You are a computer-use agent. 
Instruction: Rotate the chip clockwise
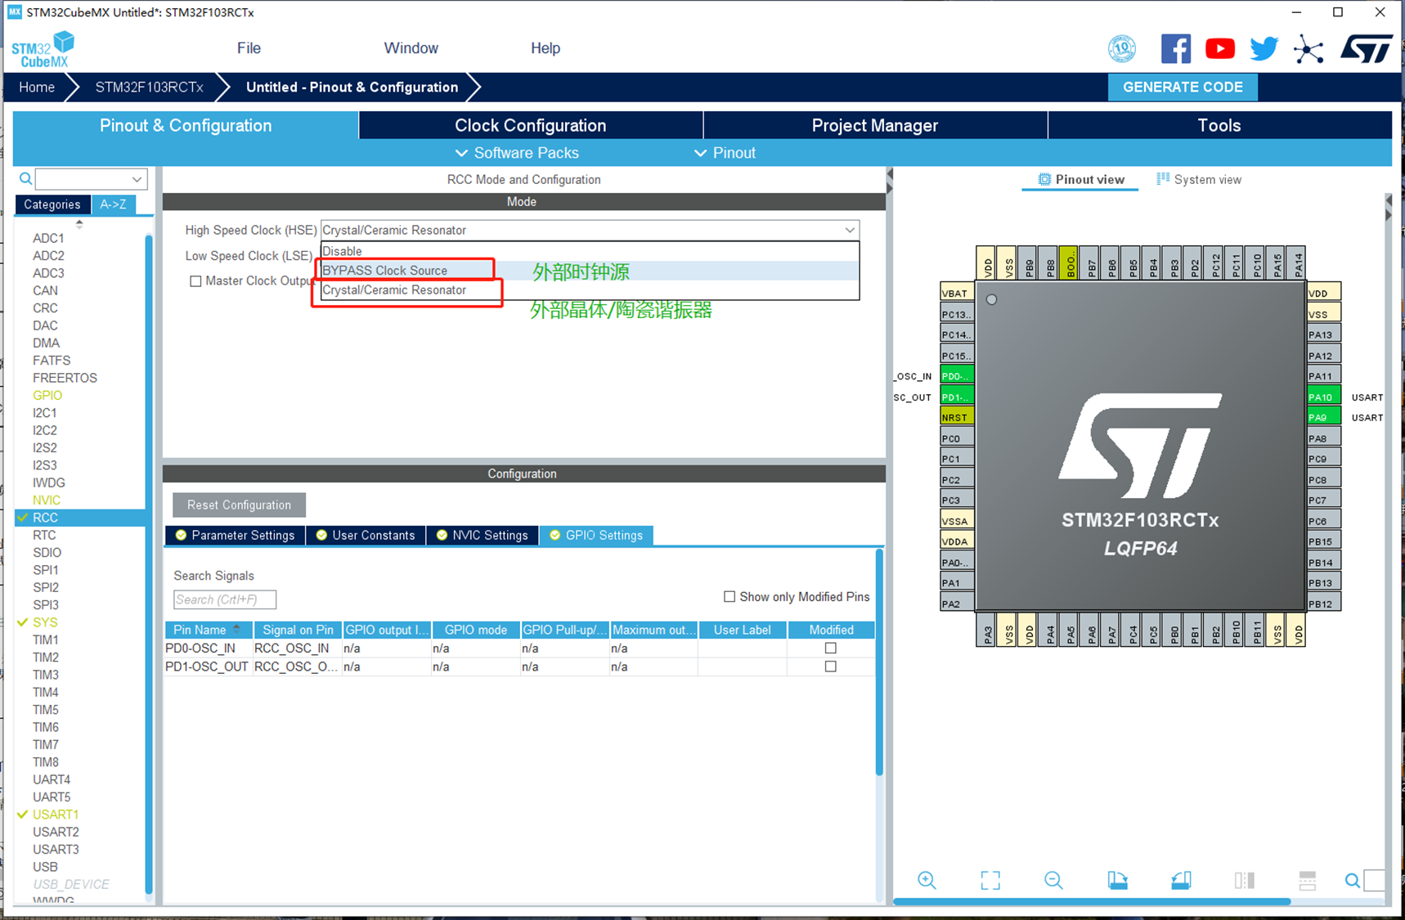click(x=1118, y=880)
